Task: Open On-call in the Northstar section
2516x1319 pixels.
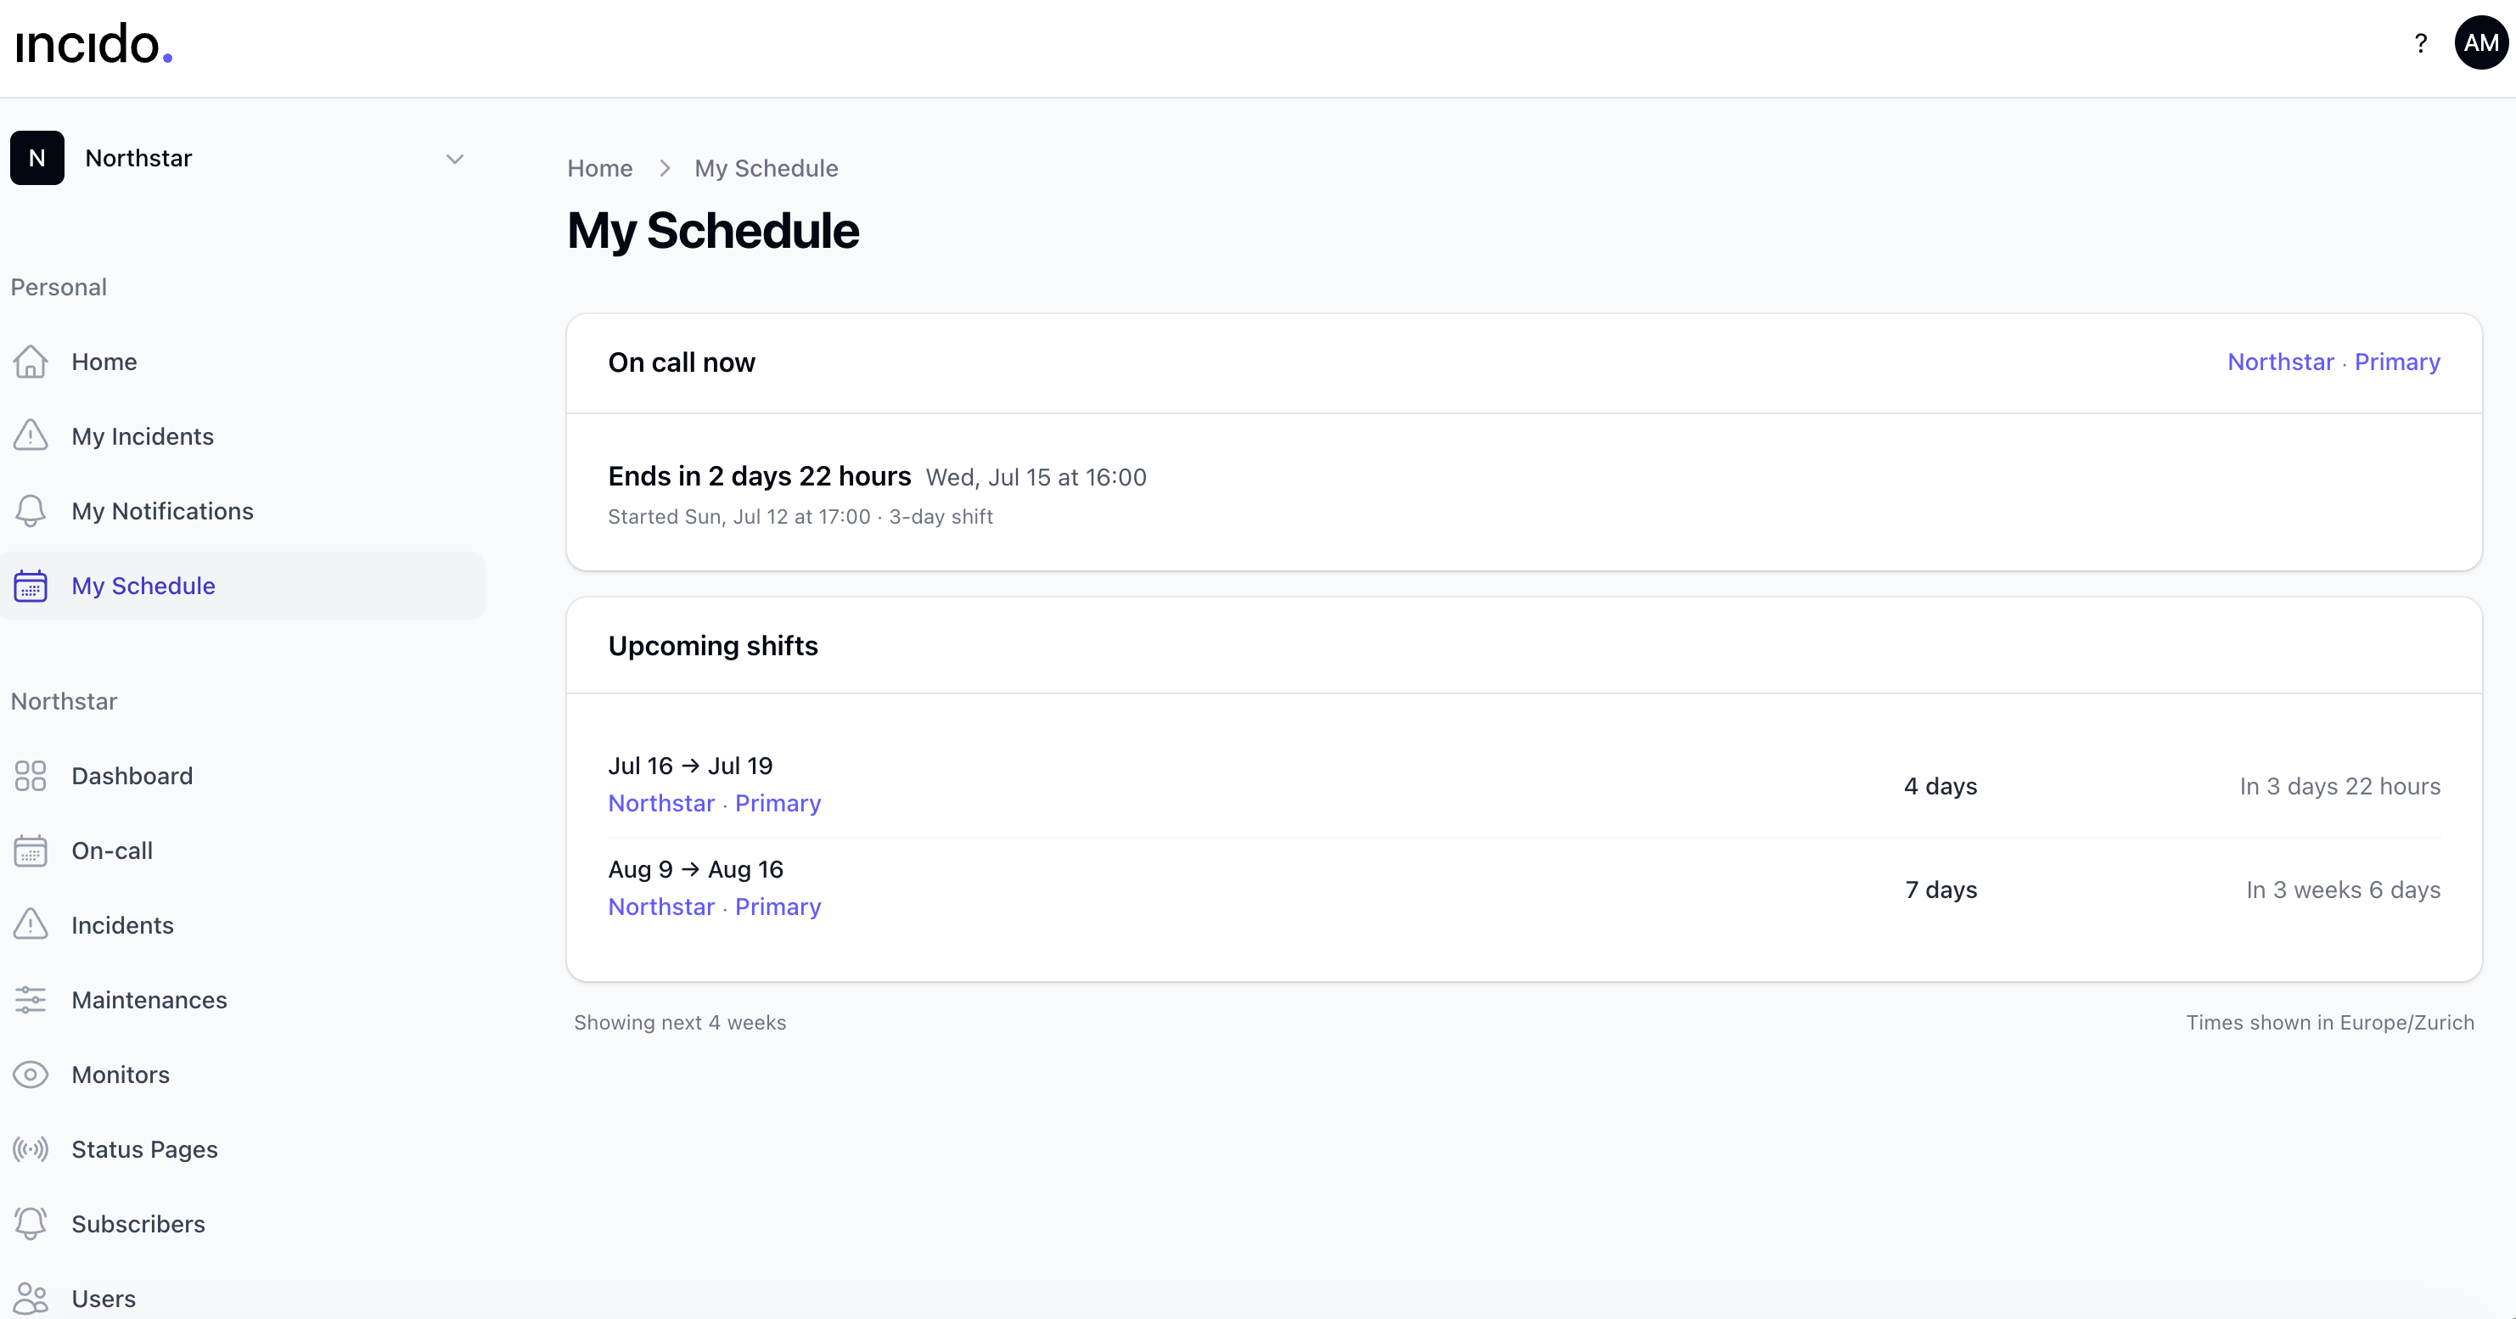Action: (x=242, y=851)
